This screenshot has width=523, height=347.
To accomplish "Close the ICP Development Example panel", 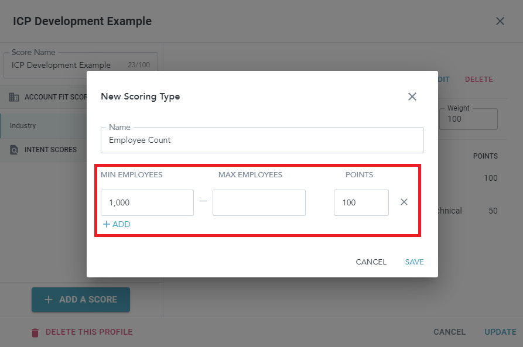I will [500, 22].
